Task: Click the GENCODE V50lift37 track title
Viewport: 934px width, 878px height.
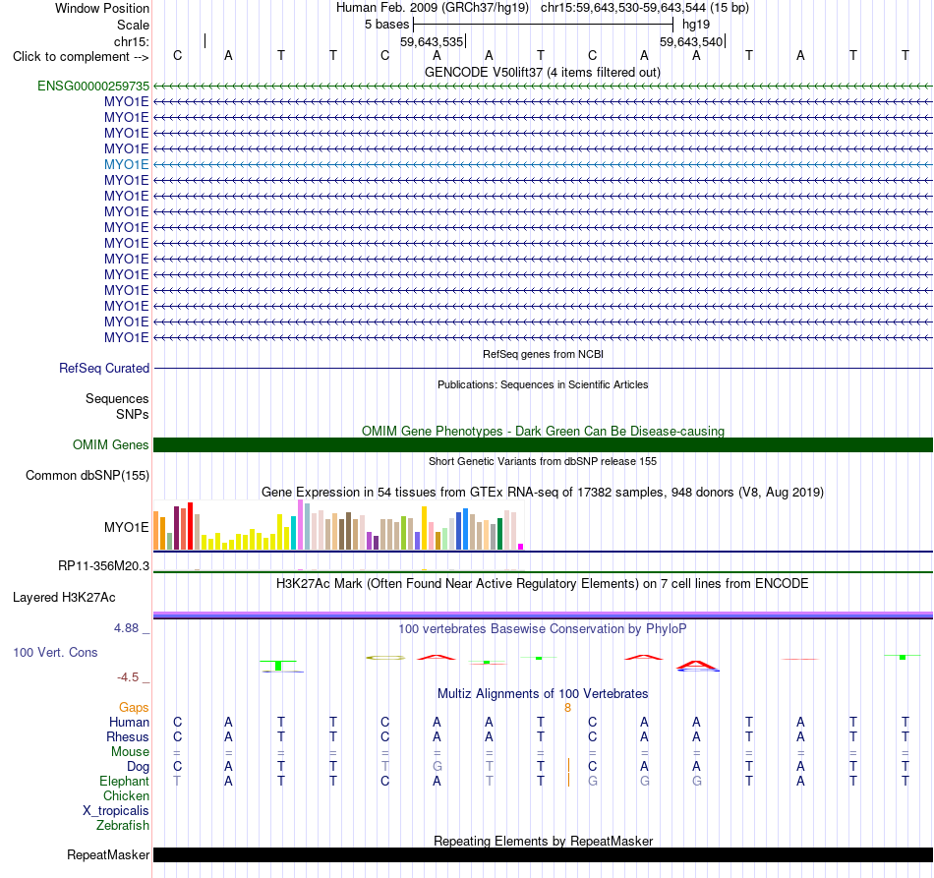Action: (542, 72)
